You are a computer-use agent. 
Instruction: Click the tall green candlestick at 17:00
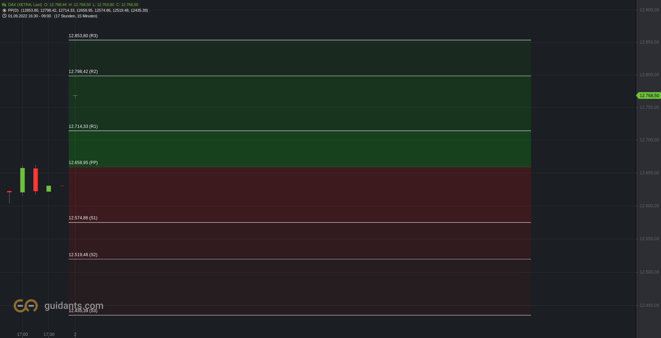(x=22, y=180)
